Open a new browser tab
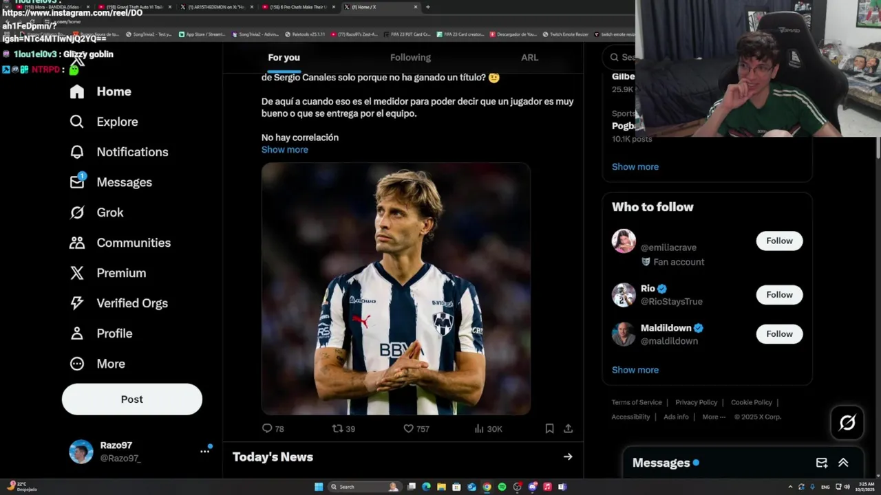Viewport: 881px width, 495px height. point(427,7)
